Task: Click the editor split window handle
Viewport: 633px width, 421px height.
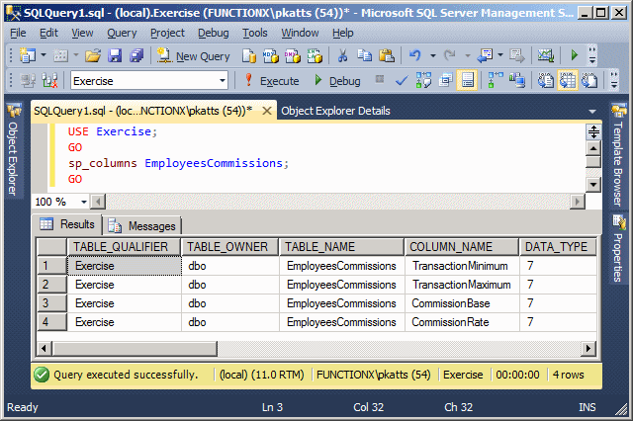Action: click(x=593, y=131)
